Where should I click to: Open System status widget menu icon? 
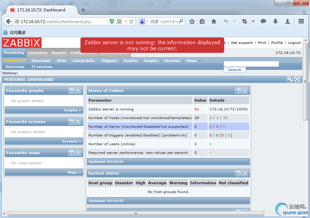point(238,173)
